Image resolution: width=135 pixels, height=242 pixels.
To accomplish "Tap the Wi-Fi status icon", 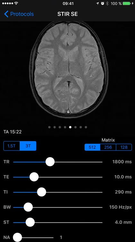I will pos(16,3).
